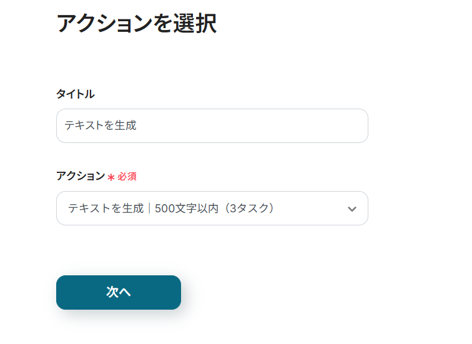Click テキストを生成 text in action dropdown
This screenshot has width=472, height=344.
(106, 209)
